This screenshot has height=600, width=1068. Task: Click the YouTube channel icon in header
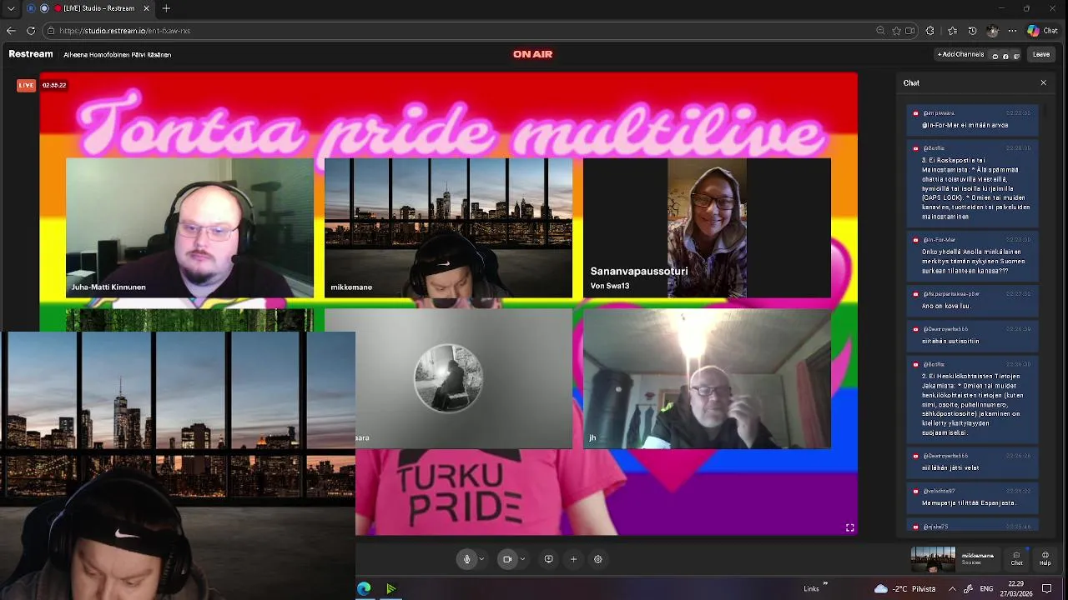[995, 56]
